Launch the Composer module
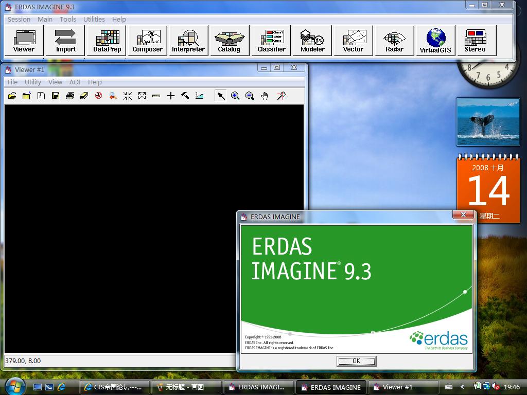This screenshot has width=527, height=395. [147, 40]
